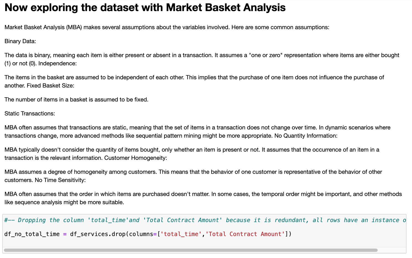Image resolution: width=412 pixels, height=258 pixels.
Task: Click the 'Independence:' text
Action: click(57, 63)
